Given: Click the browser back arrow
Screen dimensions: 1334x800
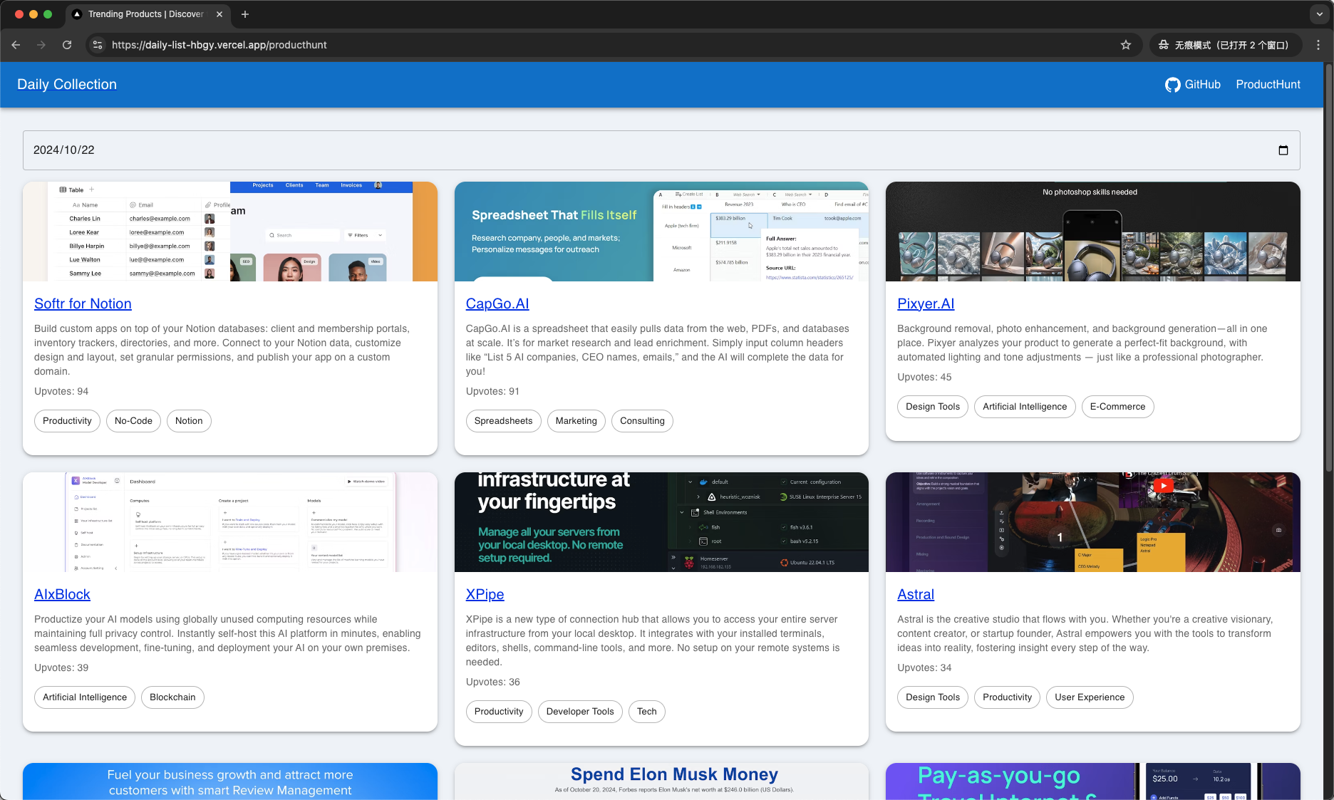Looking at the screenshot, I should [x=16, y=45].
